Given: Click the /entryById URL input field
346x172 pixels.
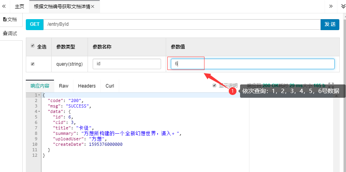Looking at the screenshot, I should coord(182,24).
